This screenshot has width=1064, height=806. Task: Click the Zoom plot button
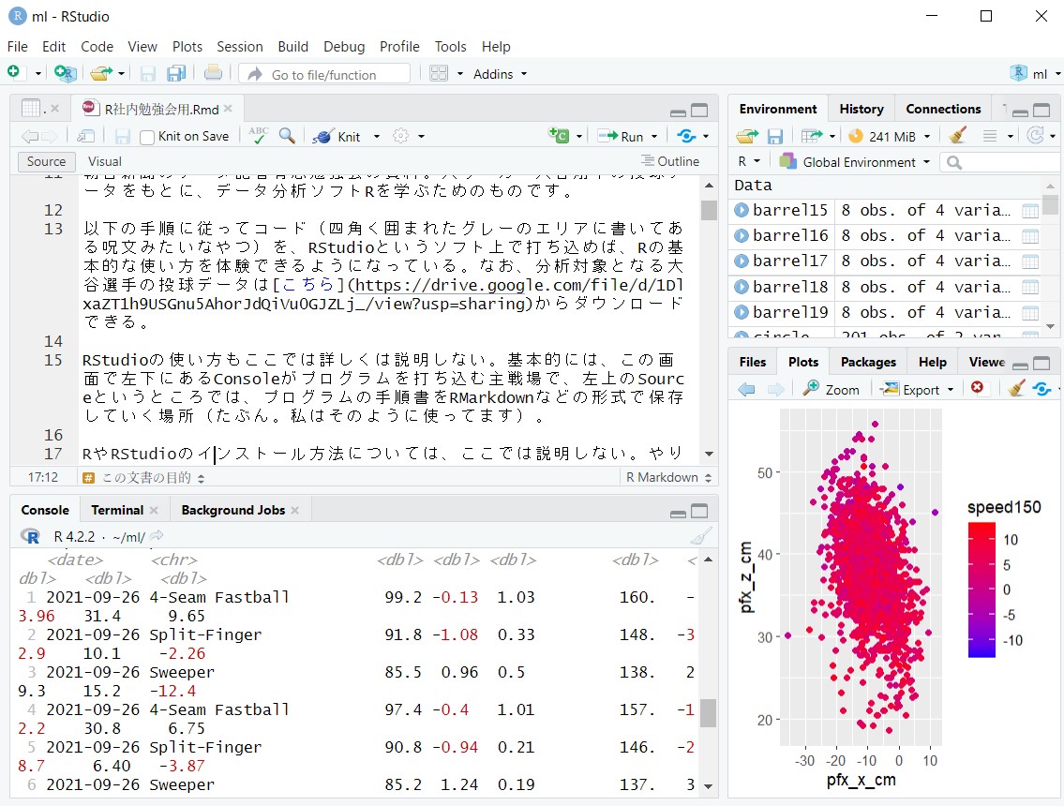[831, 390]
